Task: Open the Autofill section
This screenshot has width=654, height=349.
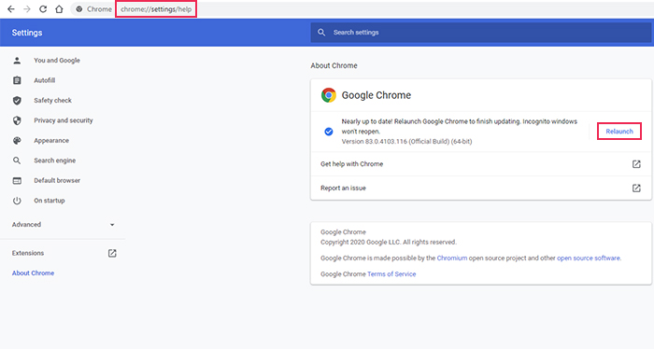Action: click(x=44, y=80)
